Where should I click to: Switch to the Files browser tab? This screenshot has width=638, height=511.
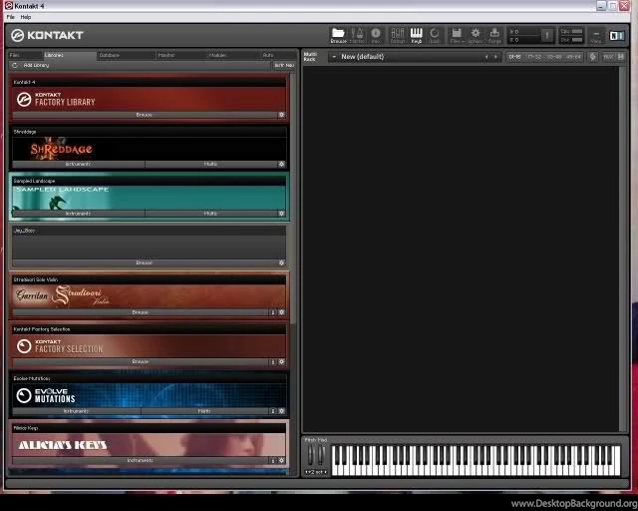click(x=25, y=55)
